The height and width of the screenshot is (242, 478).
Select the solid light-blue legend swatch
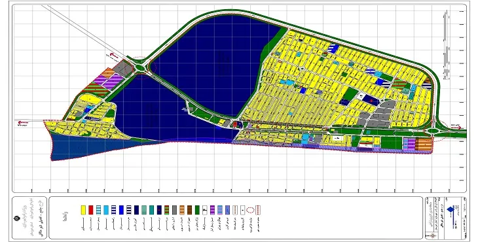[x=106, y=210]
